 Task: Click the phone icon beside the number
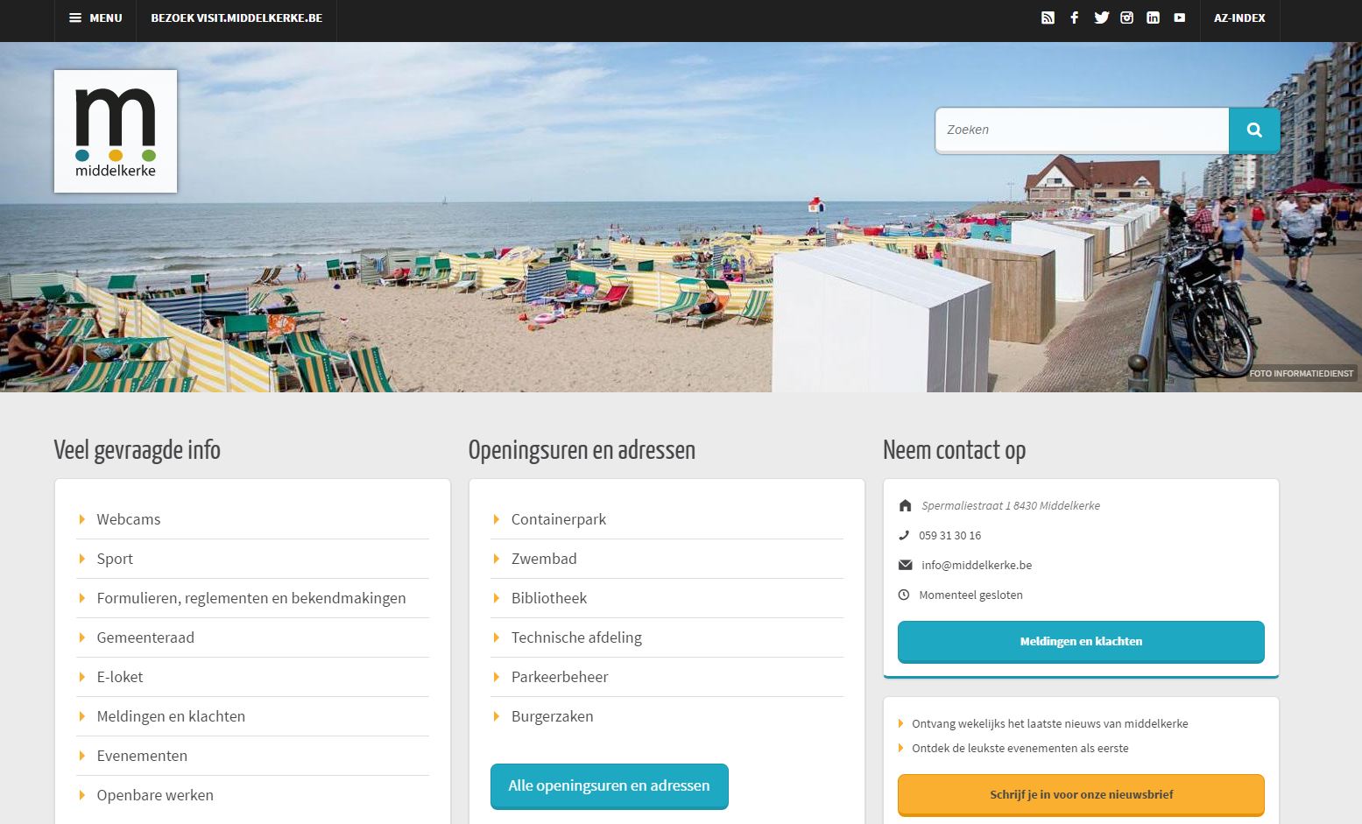point(904,535)
